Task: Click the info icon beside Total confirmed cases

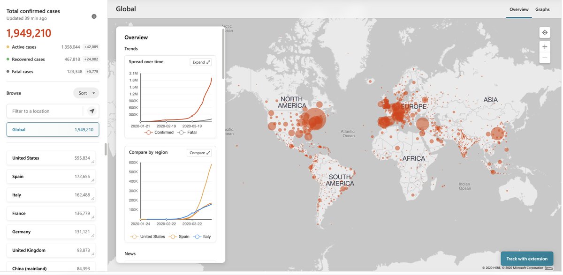Action: [93, 15]
